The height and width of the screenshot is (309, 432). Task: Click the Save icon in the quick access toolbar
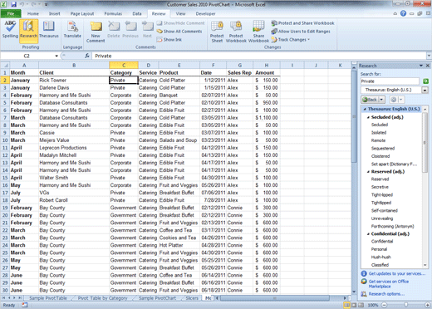[x=13, y=4]
